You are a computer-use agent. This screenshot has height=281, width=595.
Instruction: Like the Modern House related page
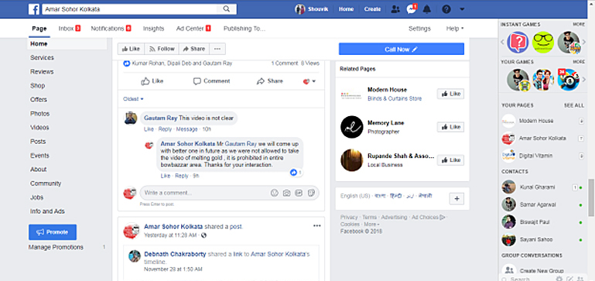tap(450, 94)
